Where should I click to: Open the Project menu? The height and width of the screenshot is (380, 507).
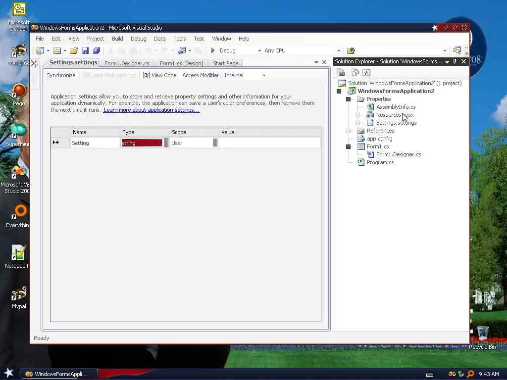click(x=96, y=39)
